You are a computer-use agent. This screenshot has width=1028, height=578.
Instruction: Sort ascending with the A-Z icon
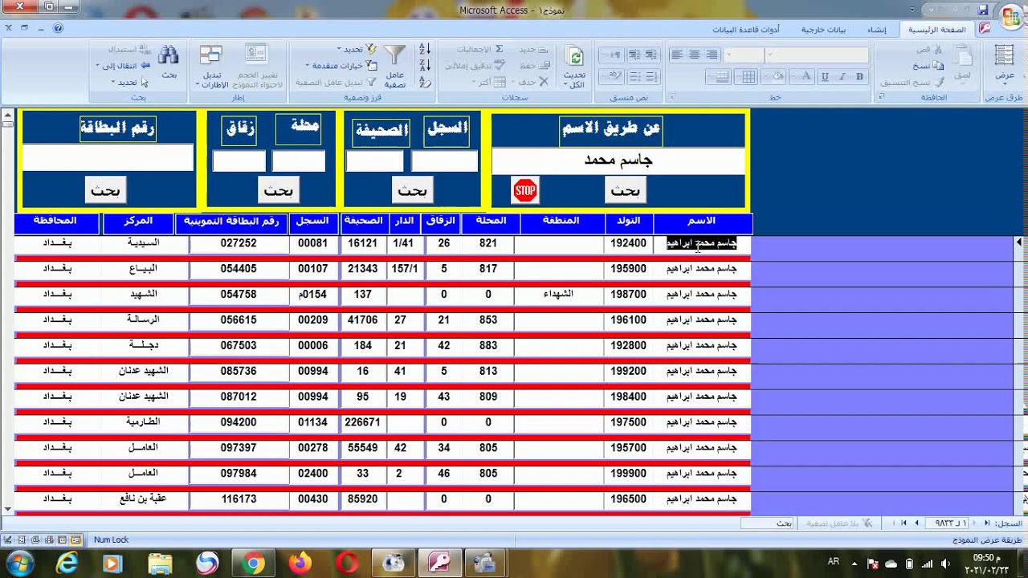coord(425,51)
